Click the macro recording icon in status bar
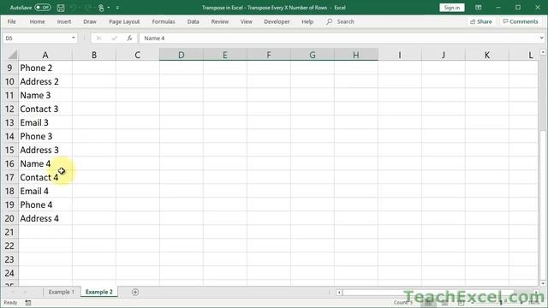548x308 pixels. pos(28,303)
